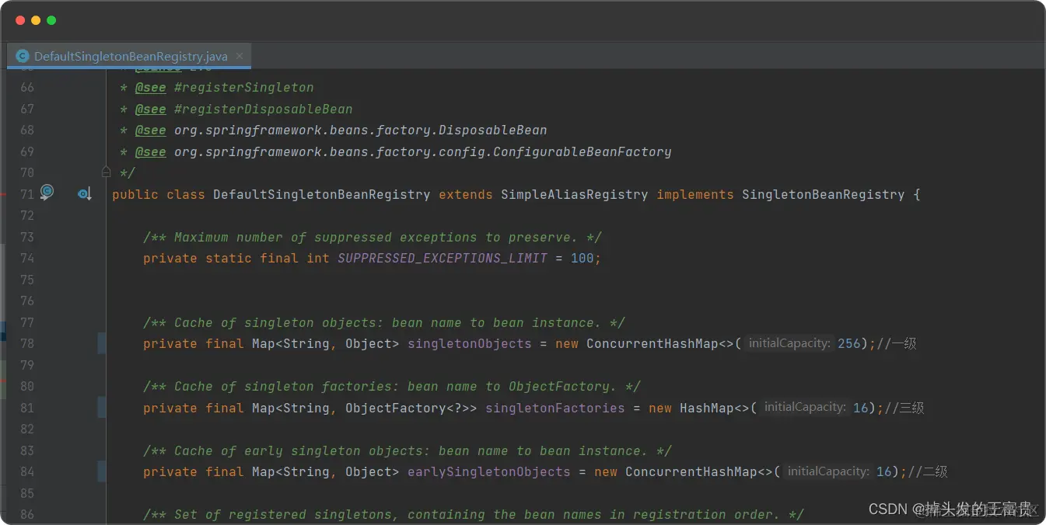
Task: Click line number 84 in the gutter
Action: click(27, 471)
